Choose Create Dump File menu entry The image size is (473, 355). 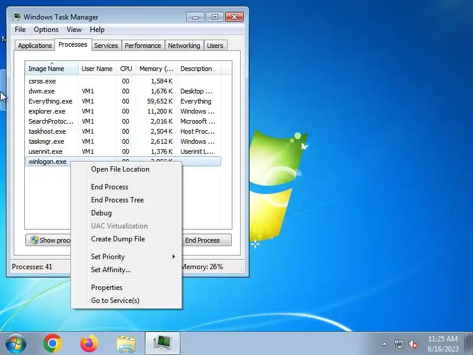[x=126, y=239]
